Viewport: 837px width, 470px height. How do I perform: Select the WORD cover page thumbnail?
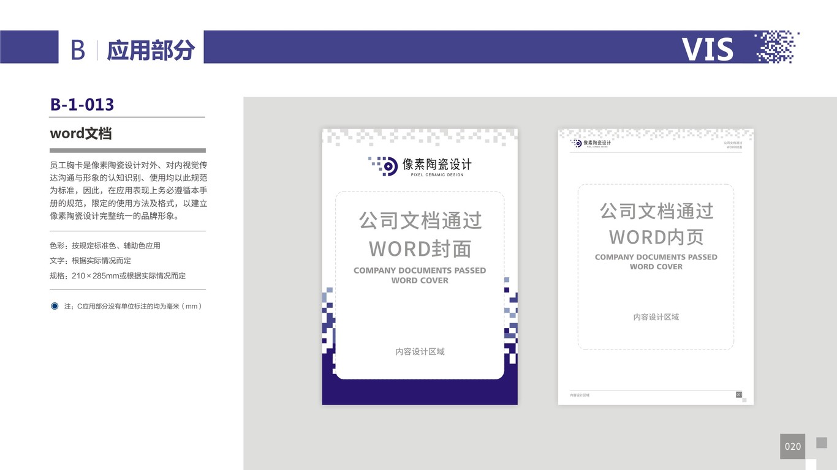(x=420, y=267)
